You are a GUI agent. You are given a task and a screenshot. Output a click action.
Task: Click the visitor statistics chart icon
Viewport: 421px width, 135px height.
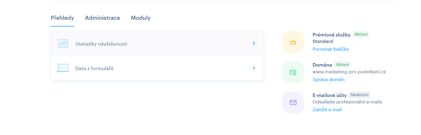click(63, 43)
